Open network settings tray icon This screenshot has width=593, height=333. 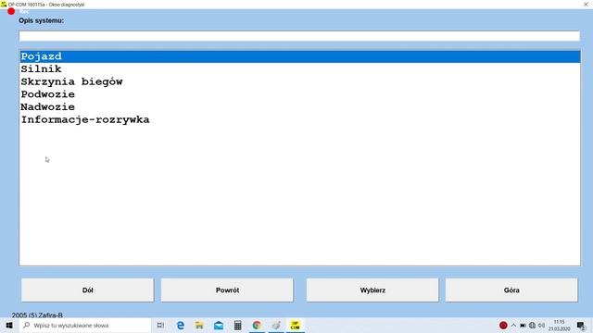[x=532, y=325]
